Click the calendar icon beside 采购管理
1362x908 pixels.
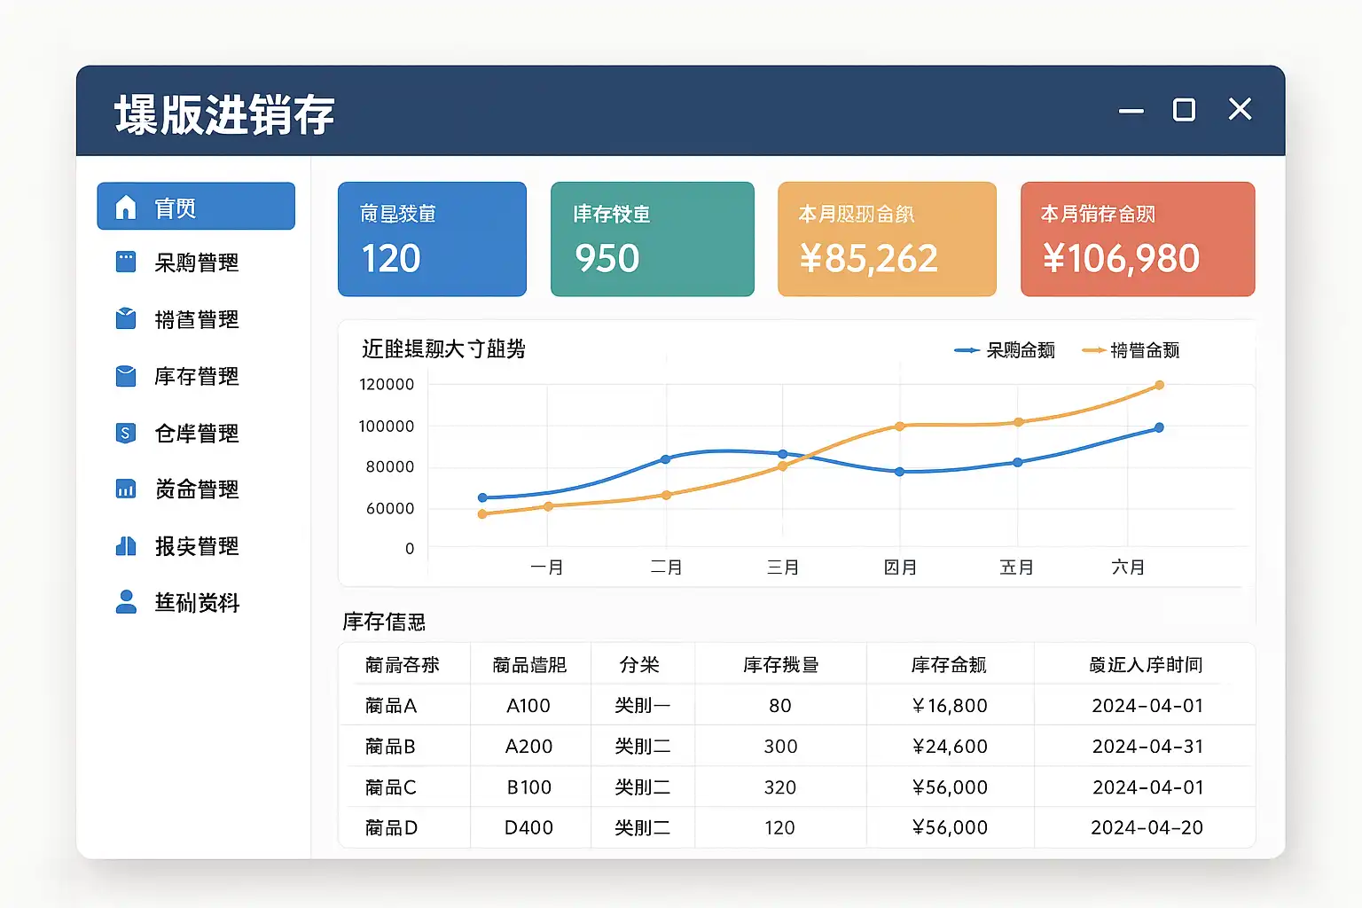pos(126,262)
